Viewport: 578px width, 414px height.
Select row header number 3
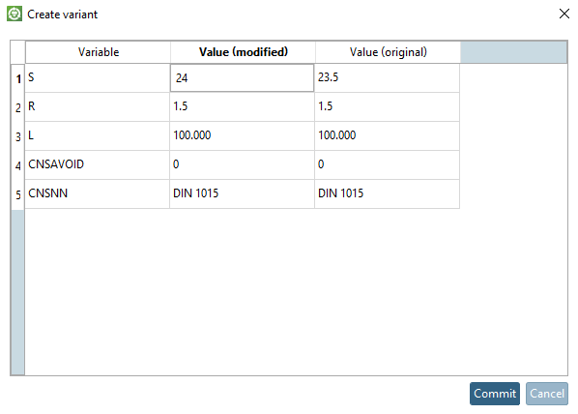coord(17,136)
